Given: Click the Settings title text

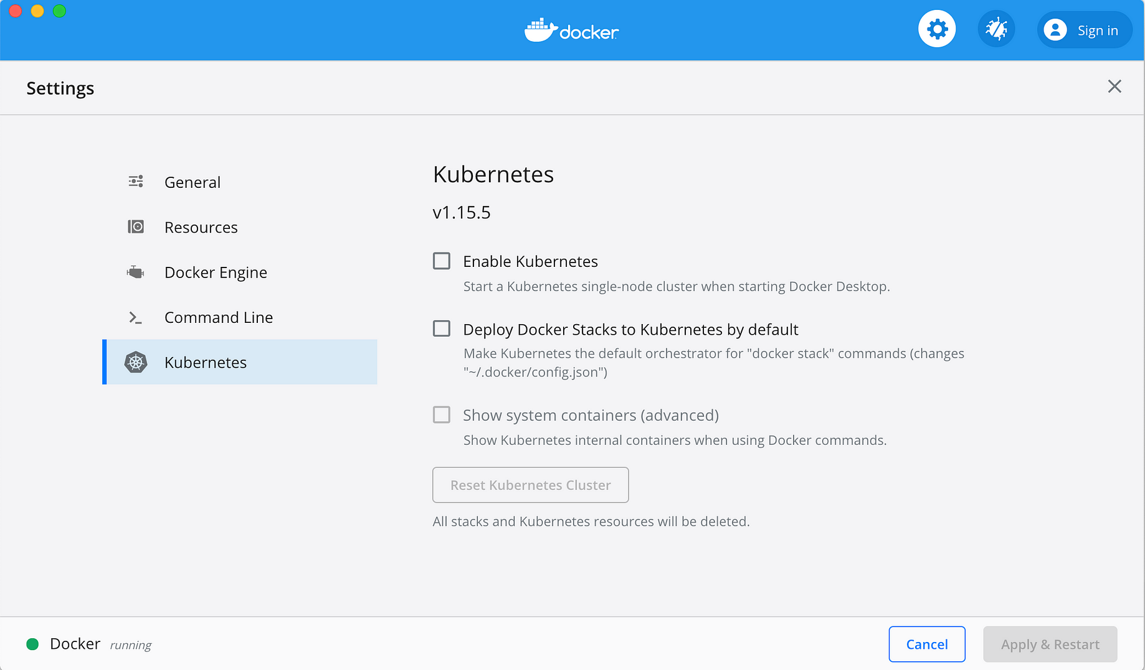Looking at the screenshot, I should tap(60, 88).
